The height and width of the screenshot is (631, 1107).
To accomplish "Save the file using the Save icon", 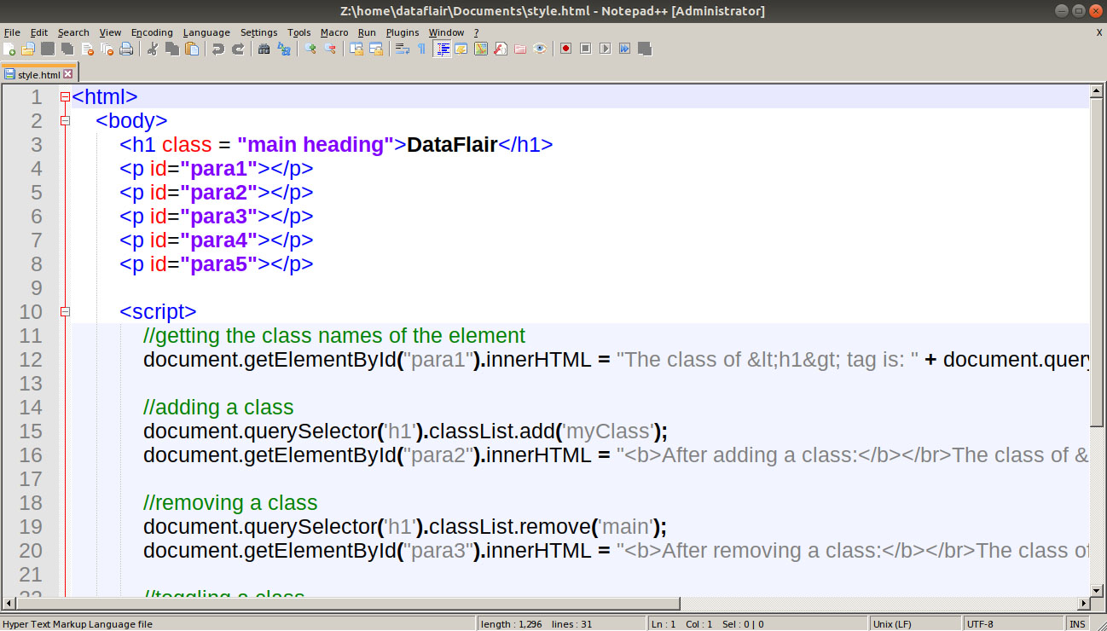I will (48, 49).
